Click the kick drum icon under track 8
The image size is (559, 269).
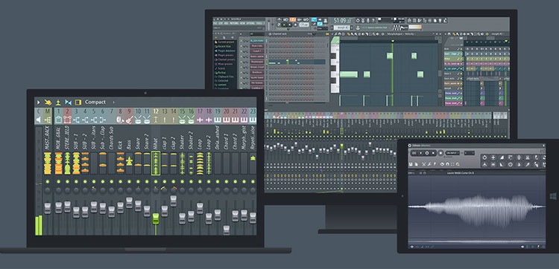point(120,120)
